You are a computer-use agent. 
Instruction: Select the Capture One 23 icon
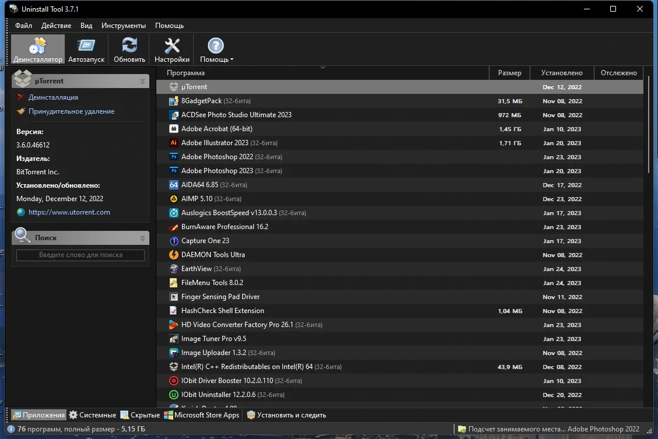tap(173, 241)
